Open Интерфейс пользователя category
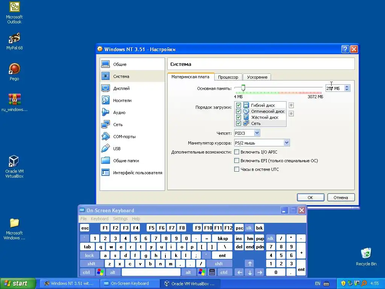Viewport: 385px width, 289px height. click(x=132, y=172)
